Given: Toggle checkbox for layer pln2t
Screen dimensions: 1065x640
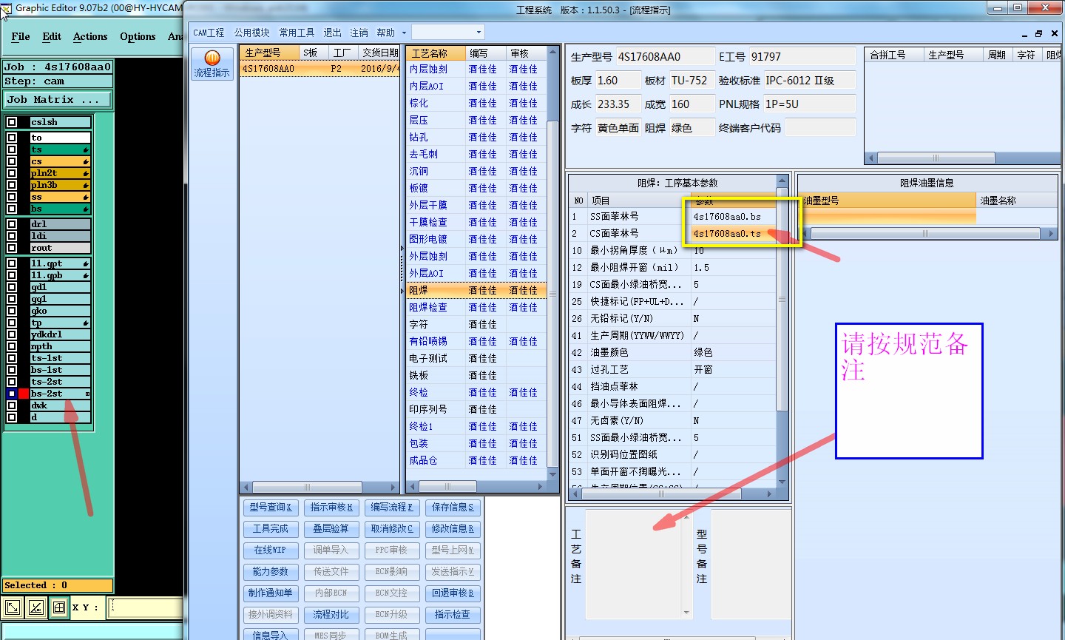Looking at the screenshot, I should pyautogui.click(x=12, y=173).
